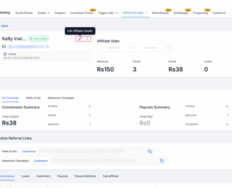Open the three-dot menu beside Kelly Irwin
The width and height of the screenshot is (232, 188).
pyautogui.click(x=87, y=39)
